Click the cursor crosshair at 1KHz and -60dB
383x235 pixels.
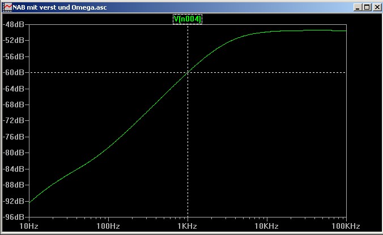[188, 72]
